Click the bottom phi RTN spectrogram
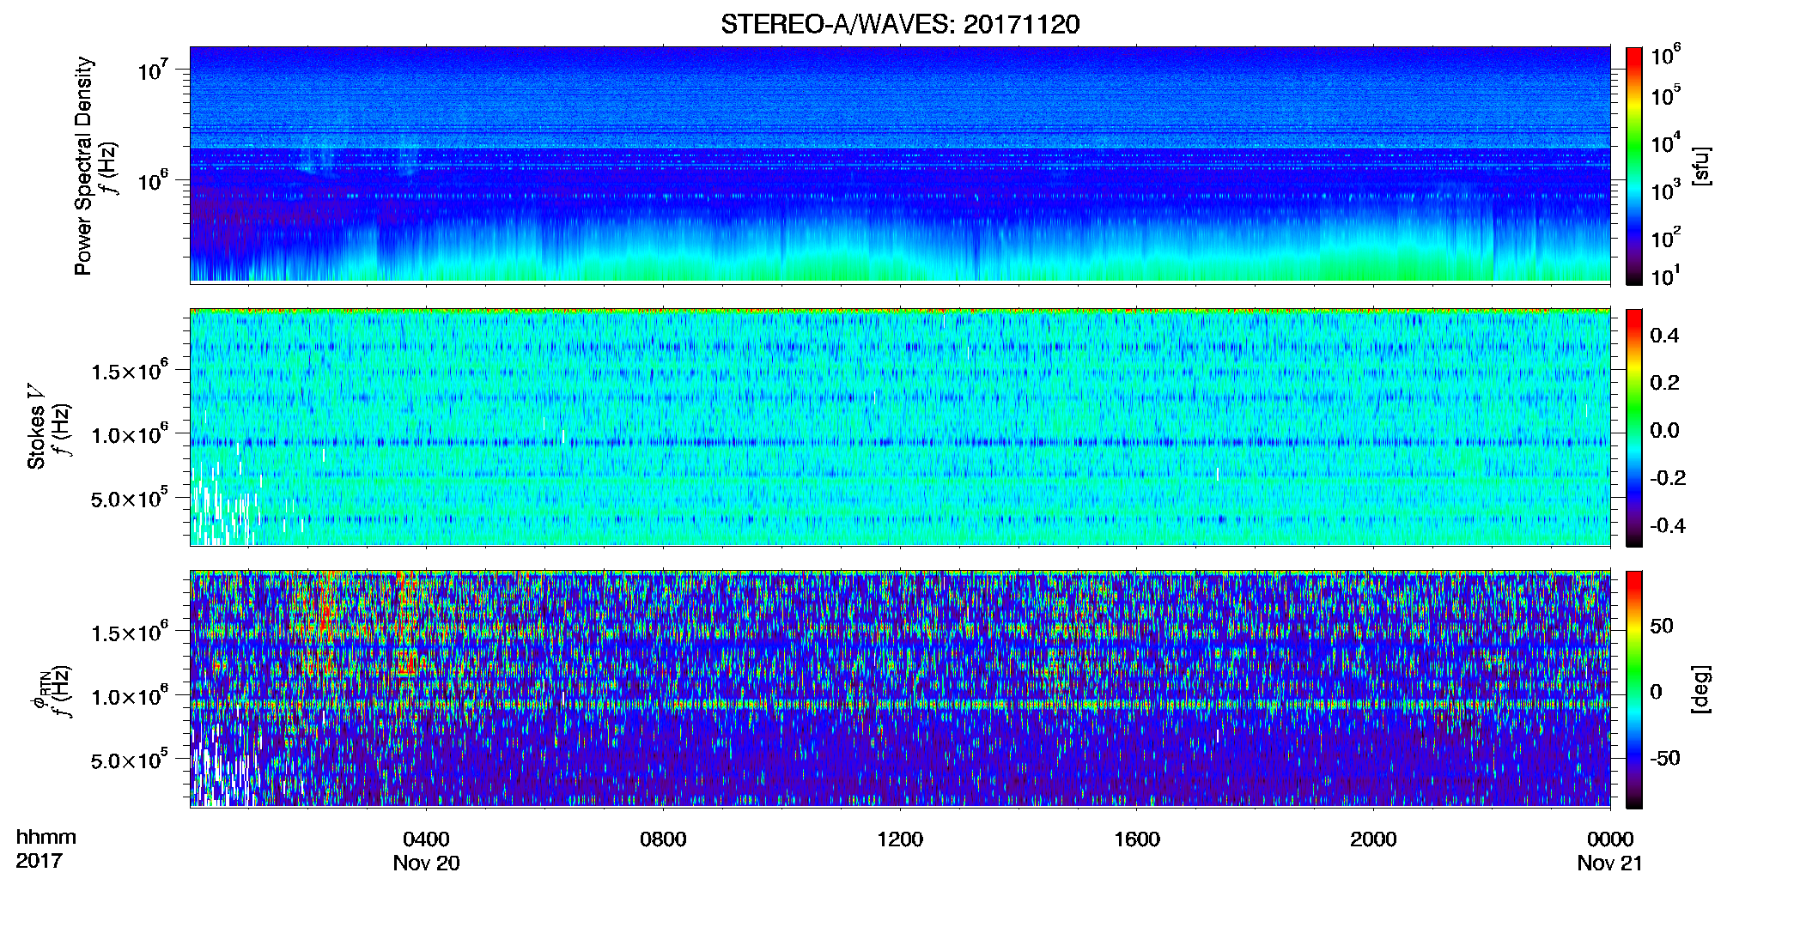The width and height of the screenshot is (1800, 927). click(x=900, y=689)
